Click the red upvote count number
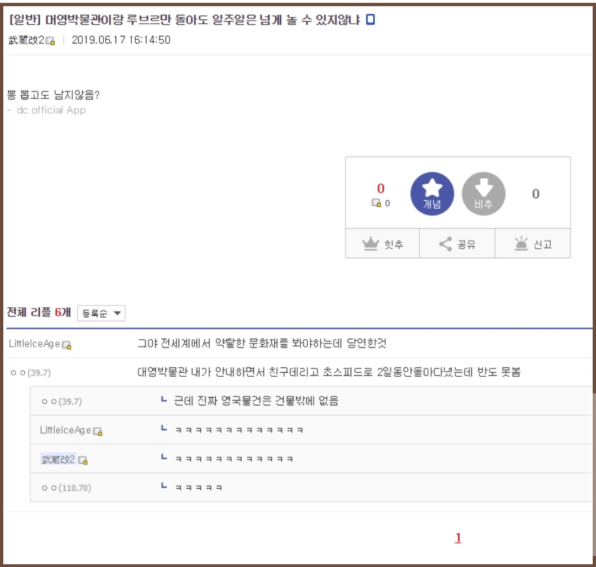The image size is (596, 567). coord(381,189)
